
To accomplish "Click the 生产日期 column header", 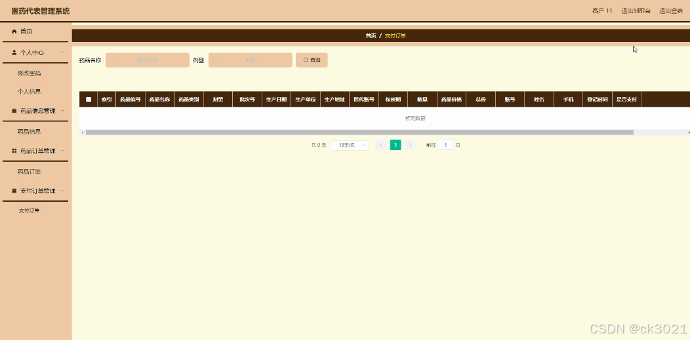I will (276, 100).
